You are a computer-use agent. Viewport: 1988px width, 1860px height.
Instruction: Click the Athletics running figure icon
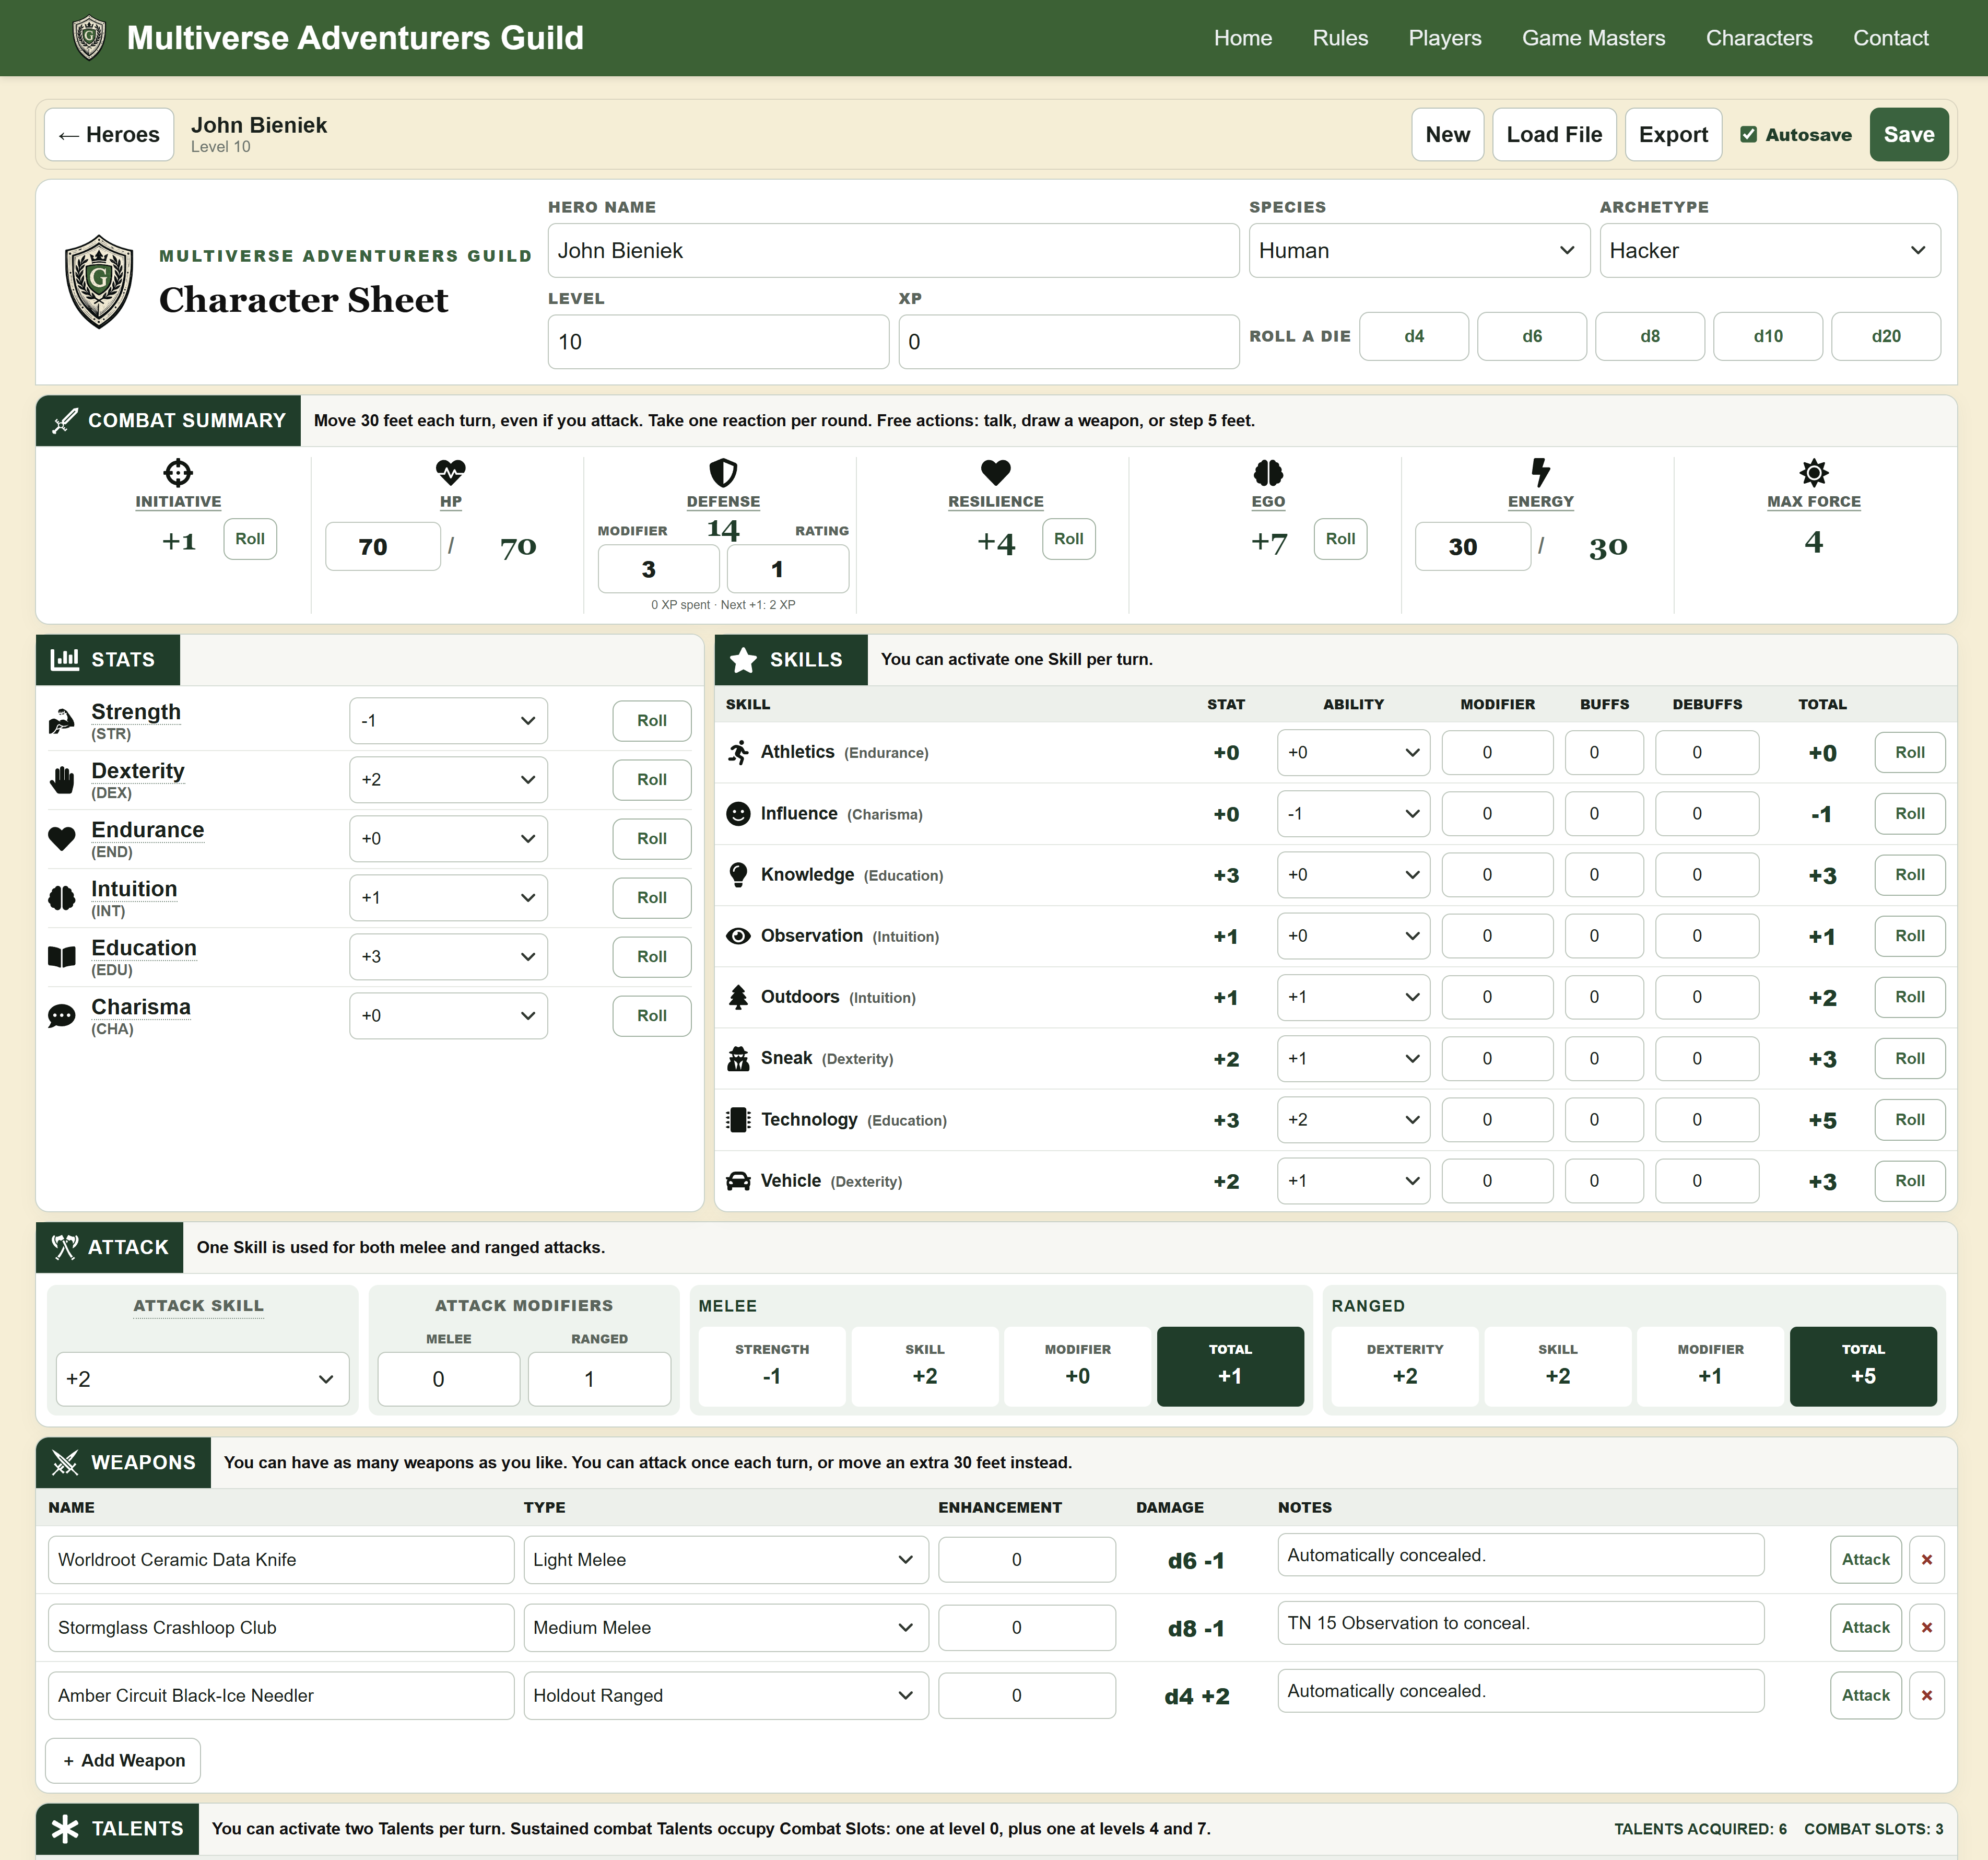pos(738,752)
